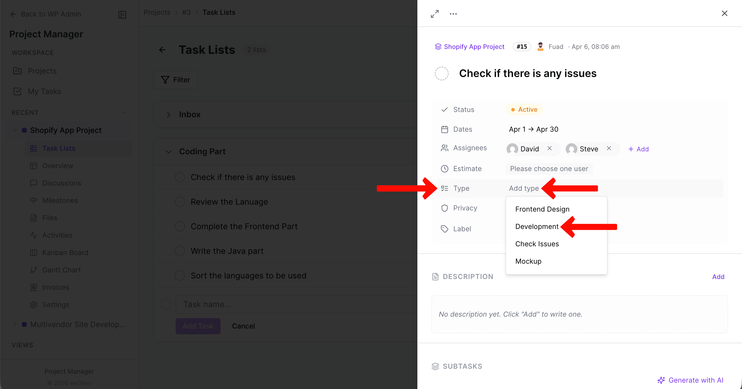Remove assignee David
The height and width of the screenshot is (389, 742).
pos(550,148)
